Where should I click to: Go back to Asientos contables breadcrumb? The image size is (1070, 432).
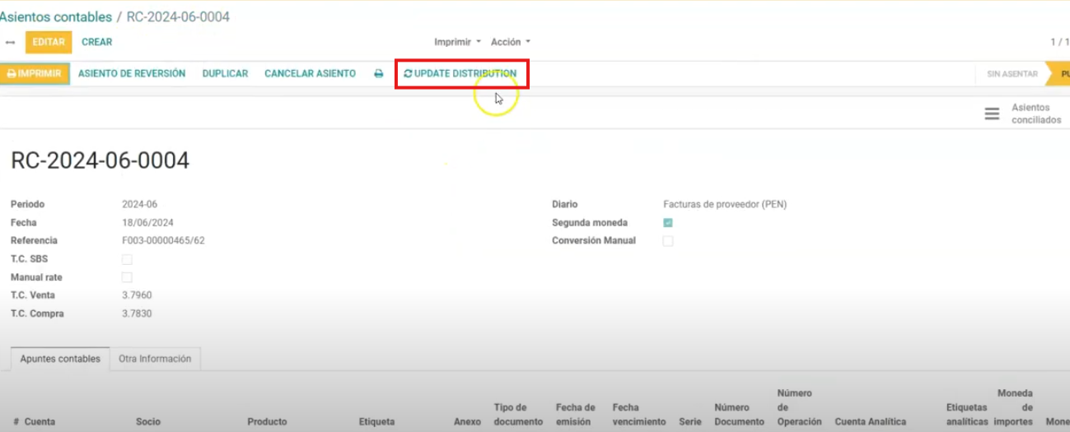click(56, 16)
